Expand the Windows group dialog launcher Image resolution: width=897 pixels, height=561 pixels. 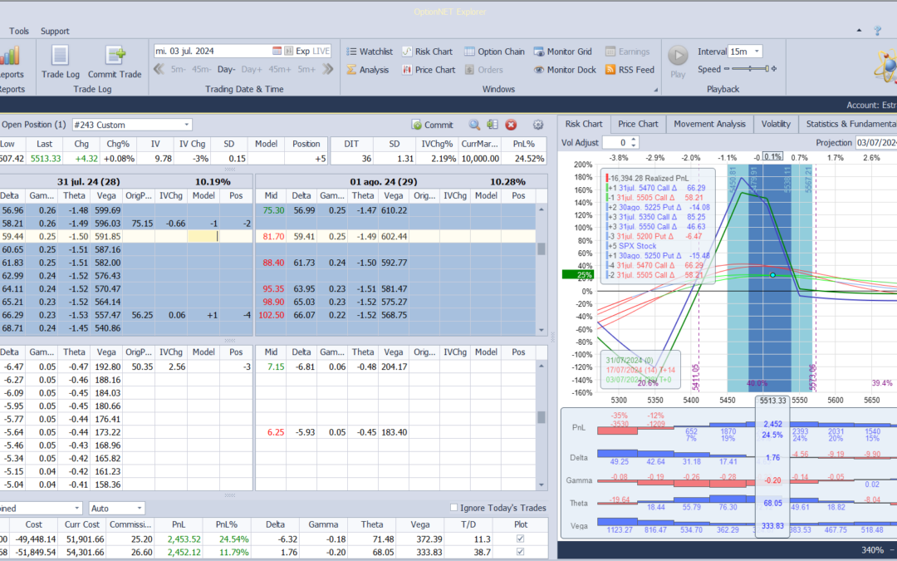pos(655,90)
